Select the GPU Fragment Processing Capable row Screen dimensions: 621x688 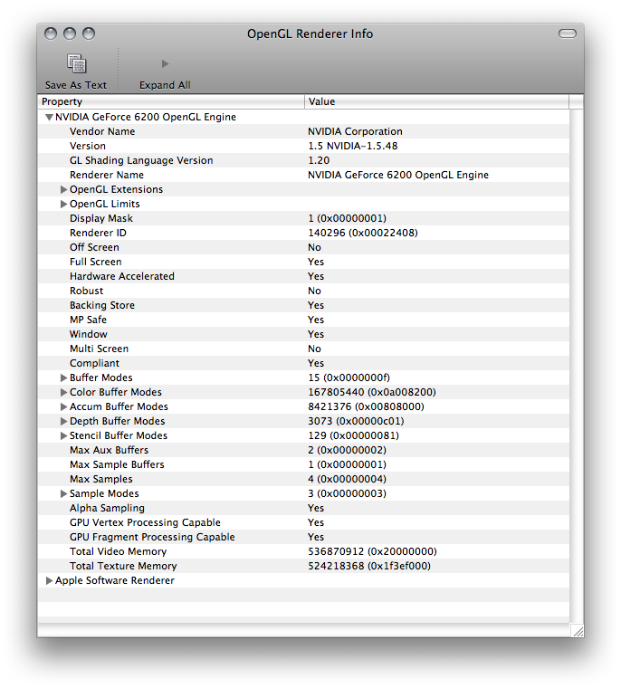pyautogui.click(x=303, y=537)
